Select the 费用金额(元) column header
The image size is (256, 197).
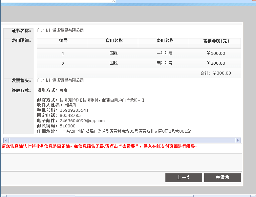tap(215, 43)
